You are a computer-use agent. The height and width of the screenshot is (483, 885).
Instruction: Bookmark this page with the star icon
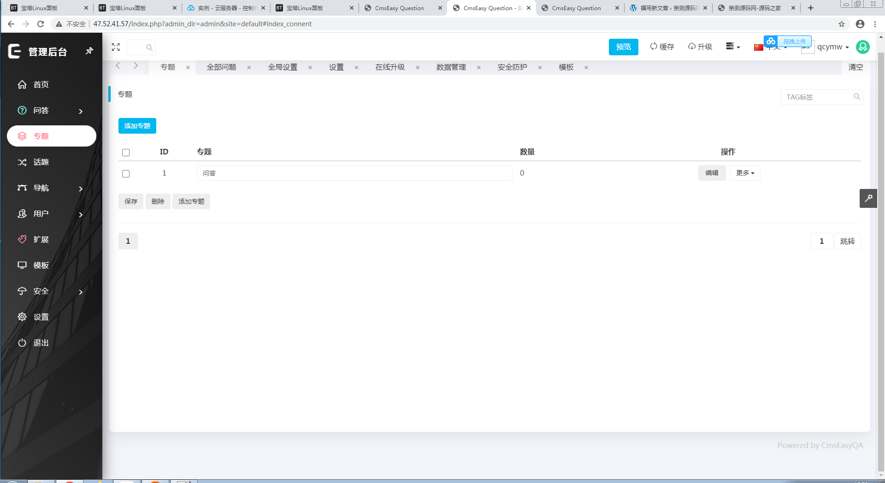(x=842, y=24)
